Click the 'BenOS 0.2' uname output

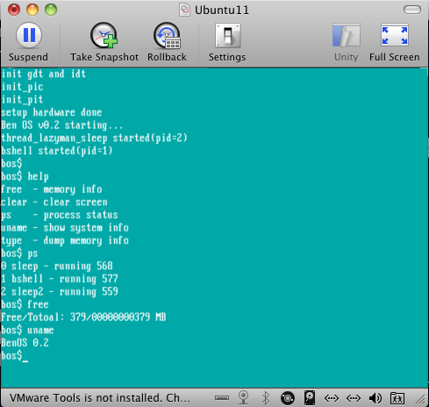pos(25,343)
